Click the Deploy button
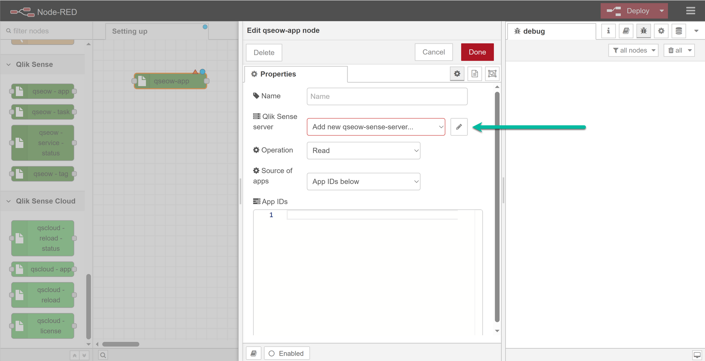The height and width of the screenshot is (361, 705). pyautogui.click(x=628, y=11)
